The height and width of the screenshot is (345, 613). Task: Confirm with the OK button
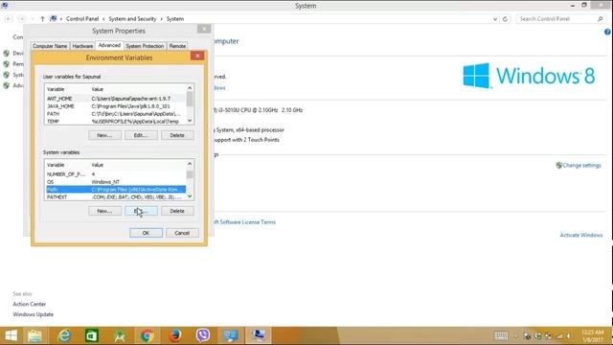[x=146, y=233]
